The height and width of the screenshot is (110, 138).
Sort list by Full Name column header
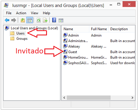point(99,29)
